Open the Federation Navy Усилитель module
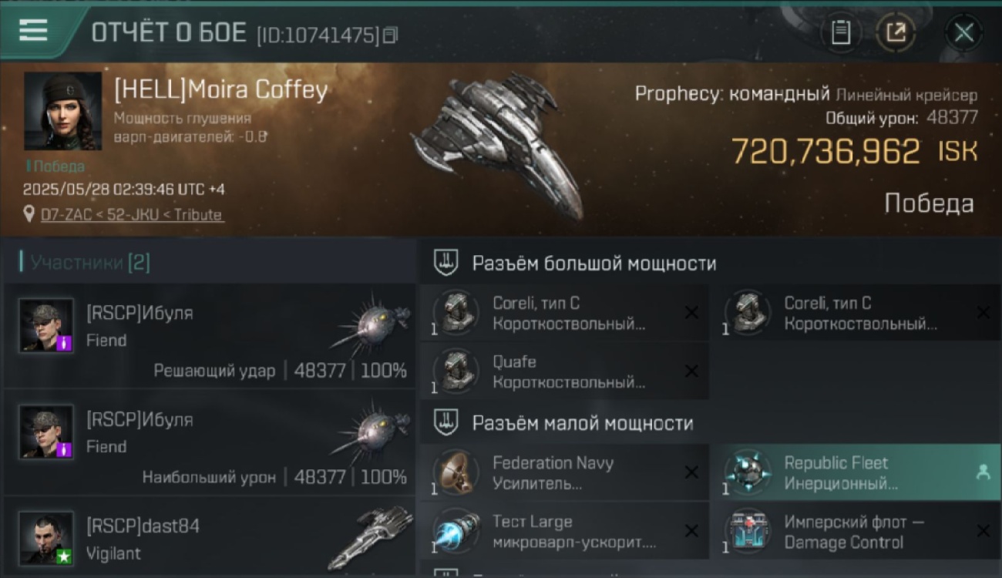Viewport: 1002px width, 578px height. tap(564, 472)
